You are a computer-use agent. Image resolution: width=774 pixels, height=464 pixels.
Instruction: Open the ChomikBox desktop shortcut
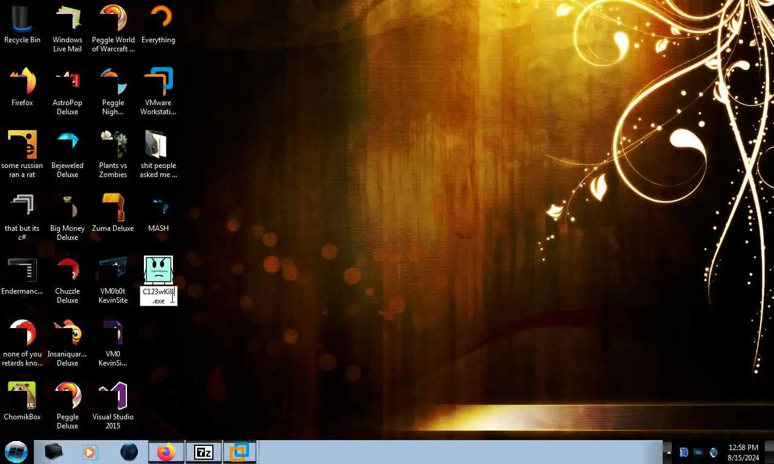pos(22,401)
